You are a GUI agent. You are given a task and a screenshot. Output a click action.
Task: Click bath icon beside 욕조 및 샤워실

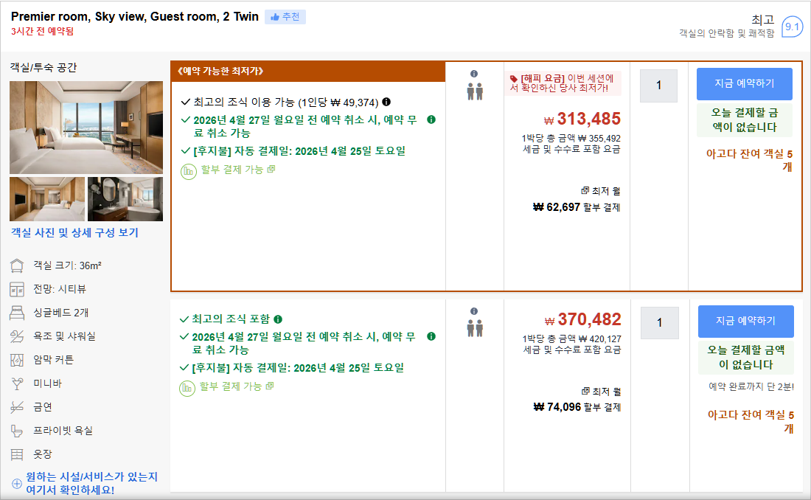pyautogui.click(x=17, y=336)
